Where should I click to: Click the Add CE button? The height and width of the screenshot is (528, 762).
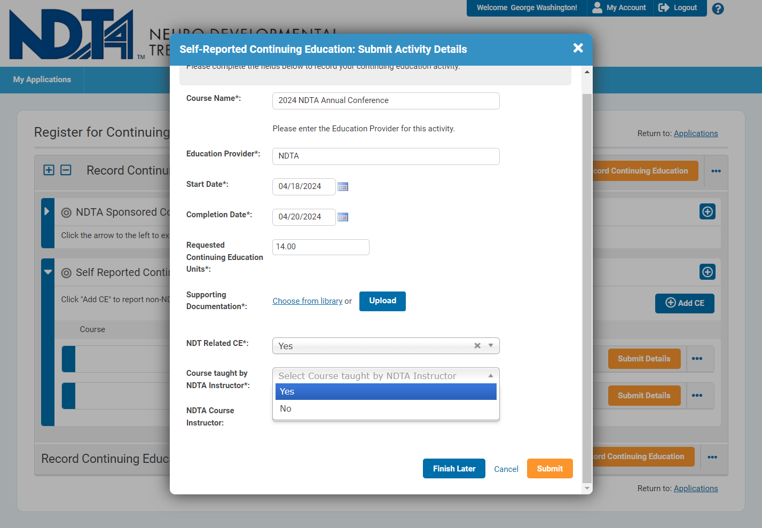(x=685, y=303)
